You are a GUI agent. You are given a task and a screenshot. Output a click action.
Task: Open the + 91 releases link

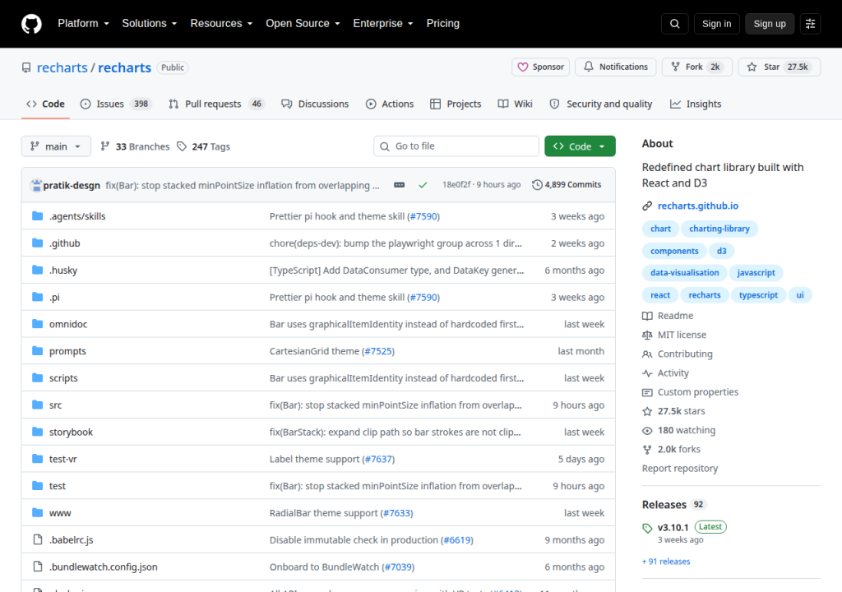[666, 562]
